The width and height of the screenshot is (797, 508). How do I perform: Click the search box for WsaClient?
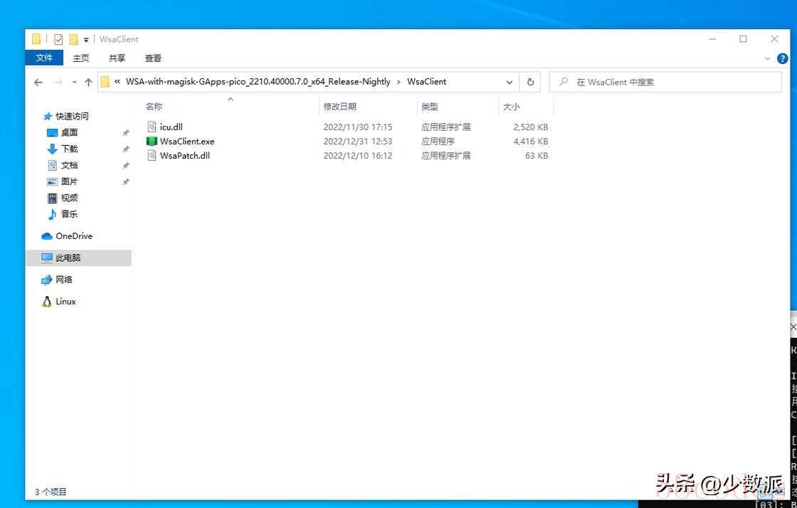pos(669,82)
